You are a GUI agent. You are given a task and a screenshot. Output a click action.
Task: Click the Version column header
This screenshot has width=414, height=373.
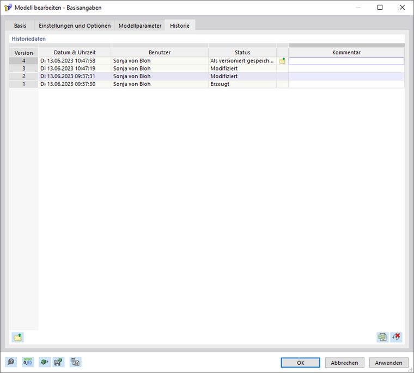tap(24, 53)
